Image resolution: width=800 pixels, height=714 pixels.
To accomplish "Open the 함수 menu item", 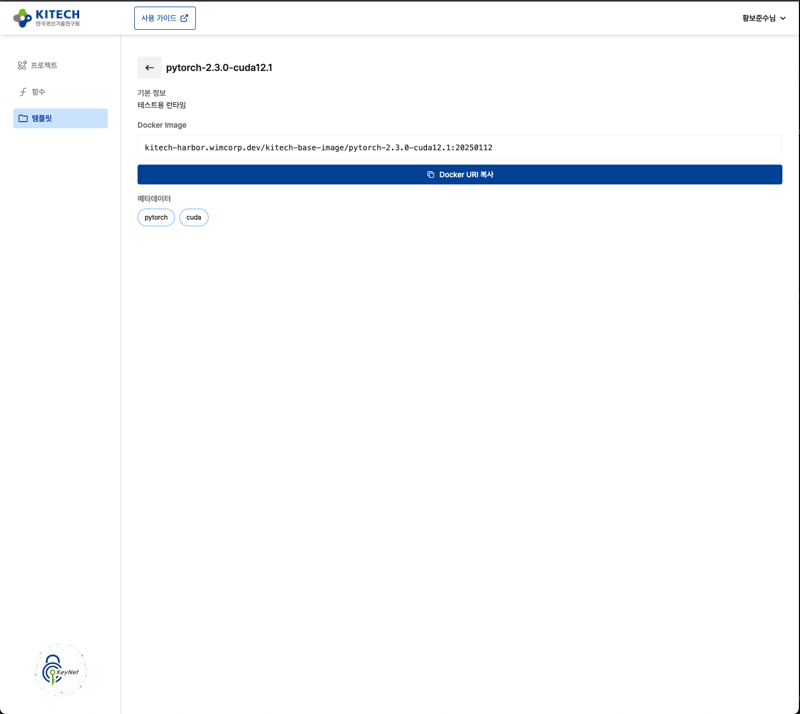I will click(x=39, y=92).
